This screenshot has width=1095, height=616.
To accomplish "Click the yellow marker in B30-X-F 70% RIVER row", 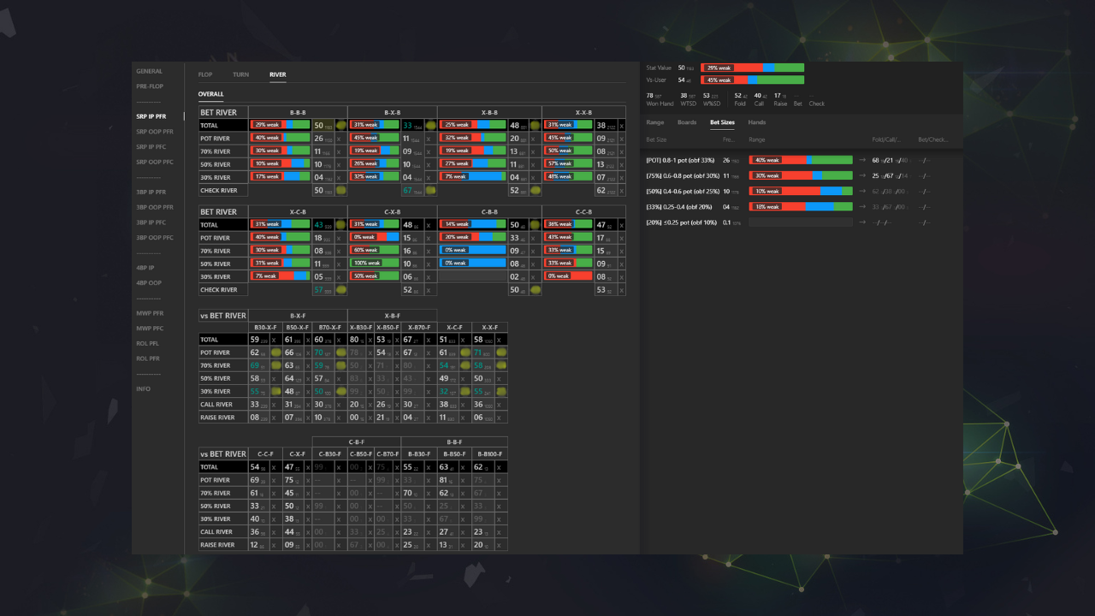I will point(275,365).
